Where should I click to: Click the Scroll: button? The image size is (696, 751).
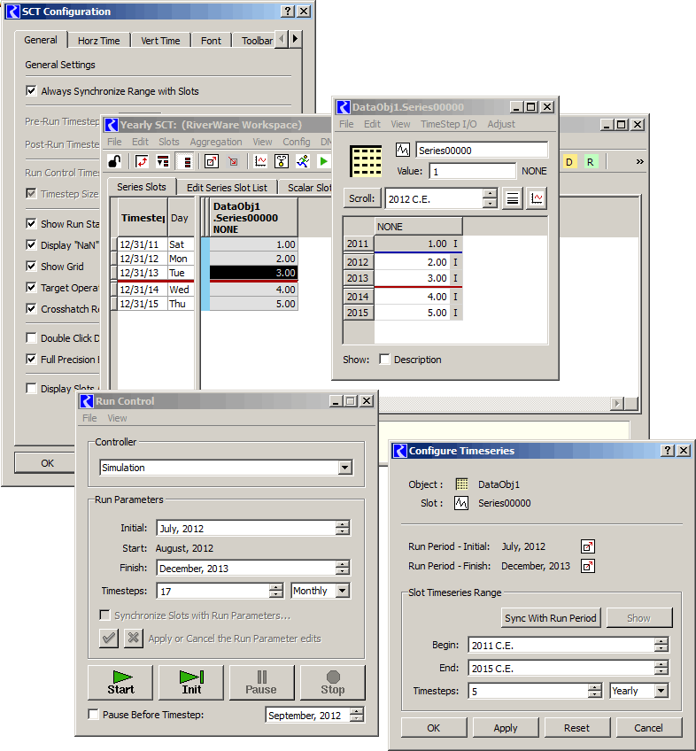361,197
